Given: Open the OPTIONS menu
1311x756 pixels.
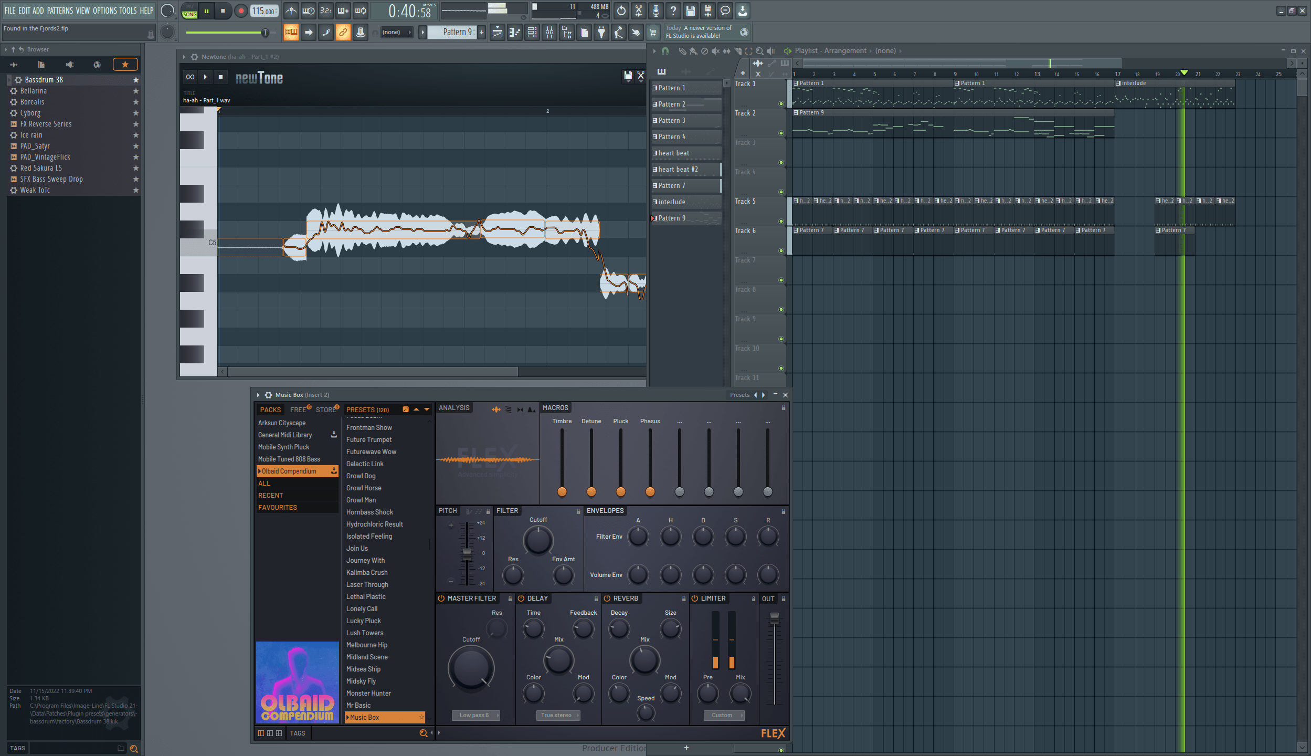Looking at the screenshot, I should [x=104, y=10].
